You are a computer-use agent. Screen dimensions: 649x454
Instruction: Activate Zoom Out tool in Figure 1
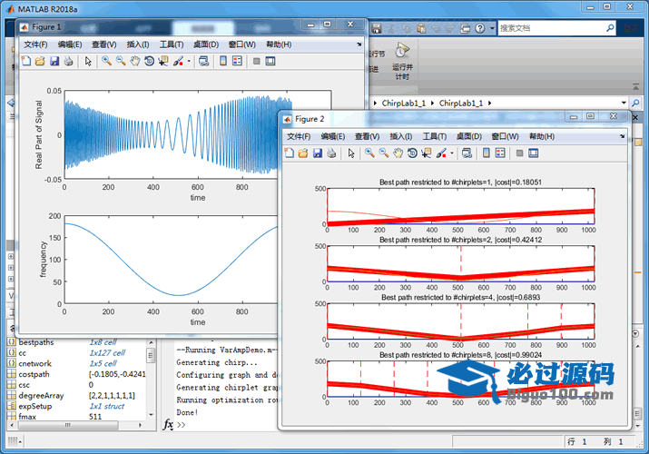tap(121, 61)
